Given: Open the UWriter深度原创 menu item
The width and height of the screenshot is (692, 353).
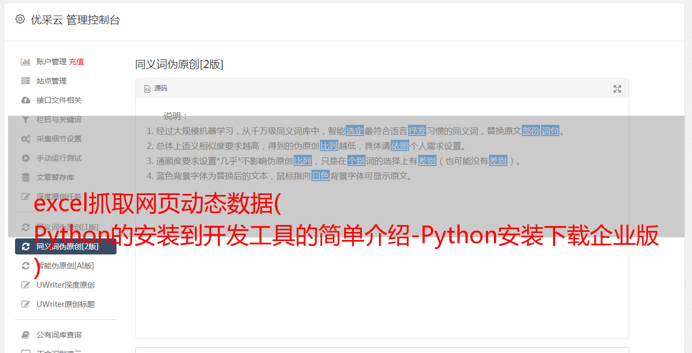Looking at the screenshot, I should pos(65,285).
